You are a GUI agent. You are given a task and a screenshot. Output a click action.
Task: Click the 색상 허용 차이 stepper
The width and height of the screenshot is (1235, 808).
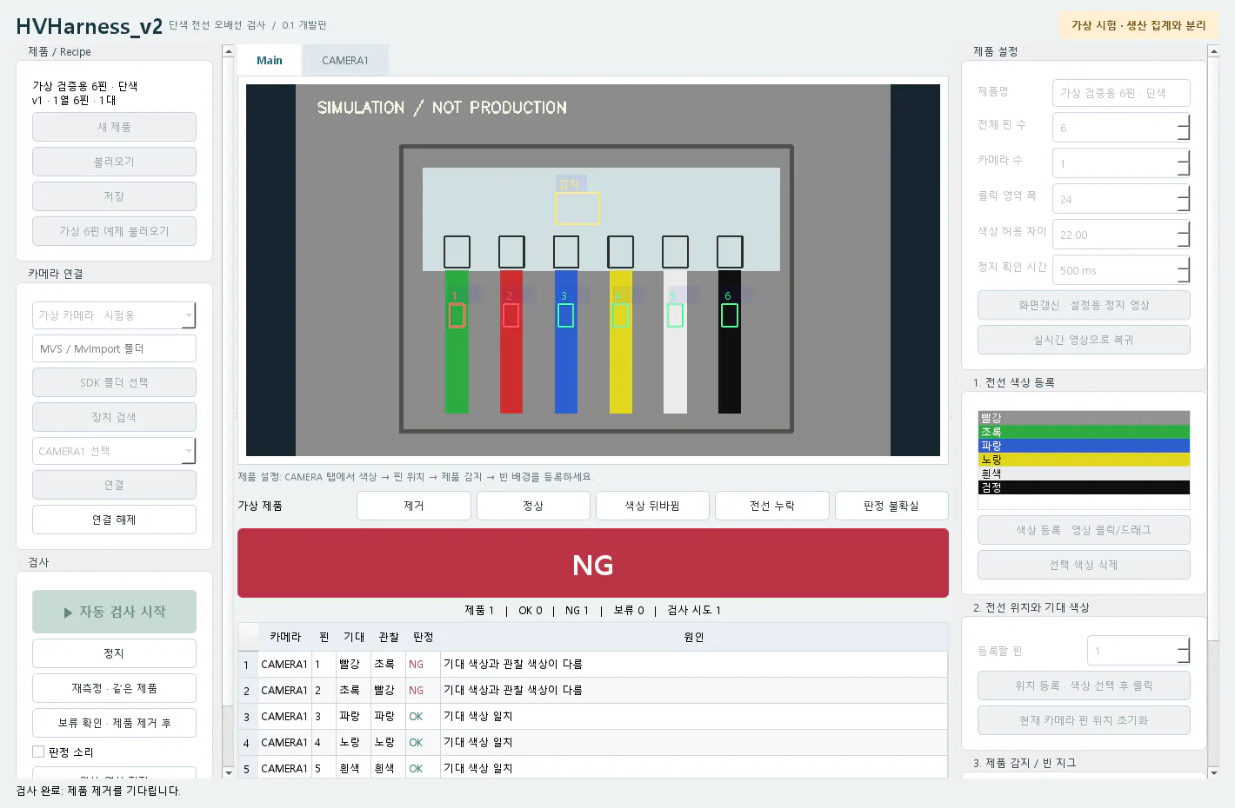pyautogui.click(x=1121, y=235)
